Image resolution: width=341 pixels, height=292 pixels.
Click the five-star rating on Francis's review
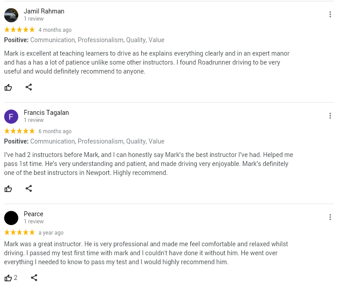19,131
